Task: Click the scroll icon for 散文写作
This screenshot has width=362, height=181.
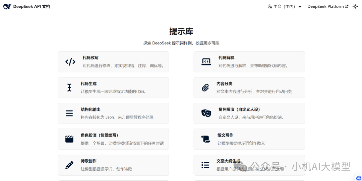Action: [x=205, y=139]
